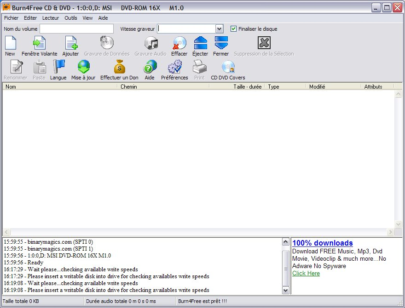Sort file list by Type column
Image resolution: width=405 pixels, height=308 pixels.
coord(285,87)
